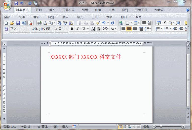Viewport: 192px width, 130px height.
Task: Switch to the 开始 ribbon tab
Action: 39,10
